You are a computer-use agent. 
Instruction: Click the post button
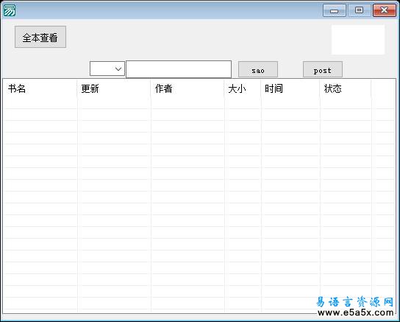click(323, 69)
